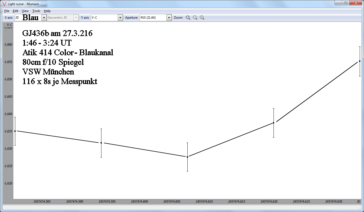Image resolution: width=364 pixels, height=212 pixels.
Task: Click the Muniwin logo in title bar
Action: click(x=4, y=4)
